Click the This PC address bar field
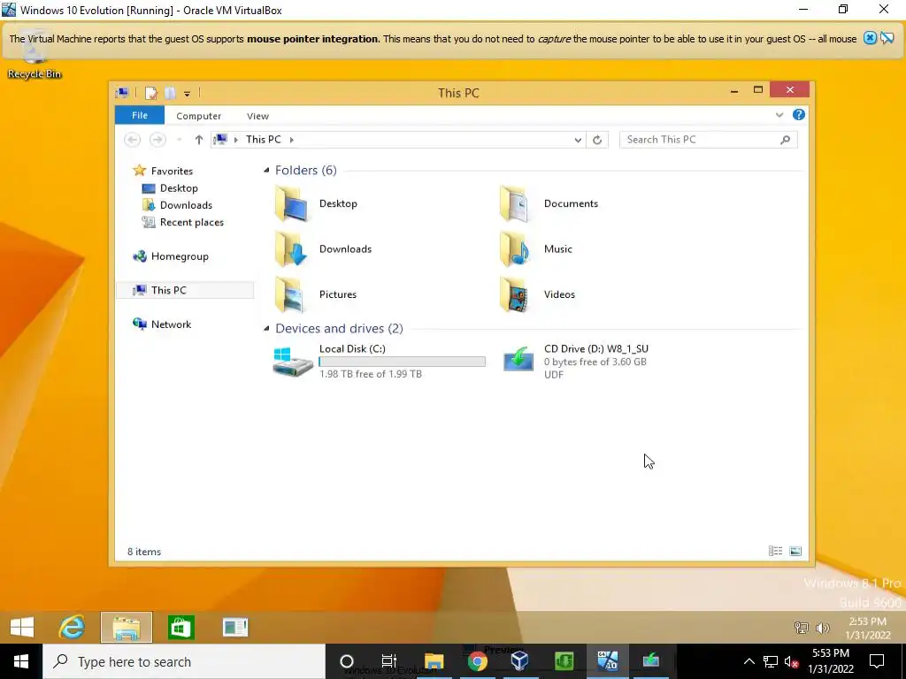This screenshot has width=906, height=679. (399, 140)
